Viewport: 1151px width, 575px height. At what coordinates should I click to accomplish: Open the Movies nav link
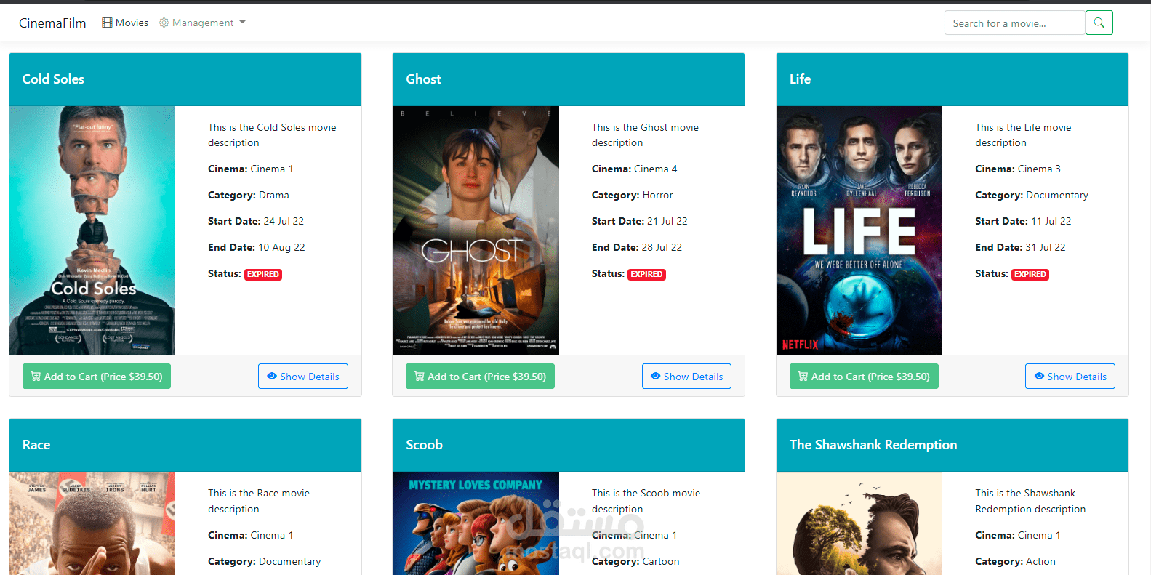click(125, 23)
